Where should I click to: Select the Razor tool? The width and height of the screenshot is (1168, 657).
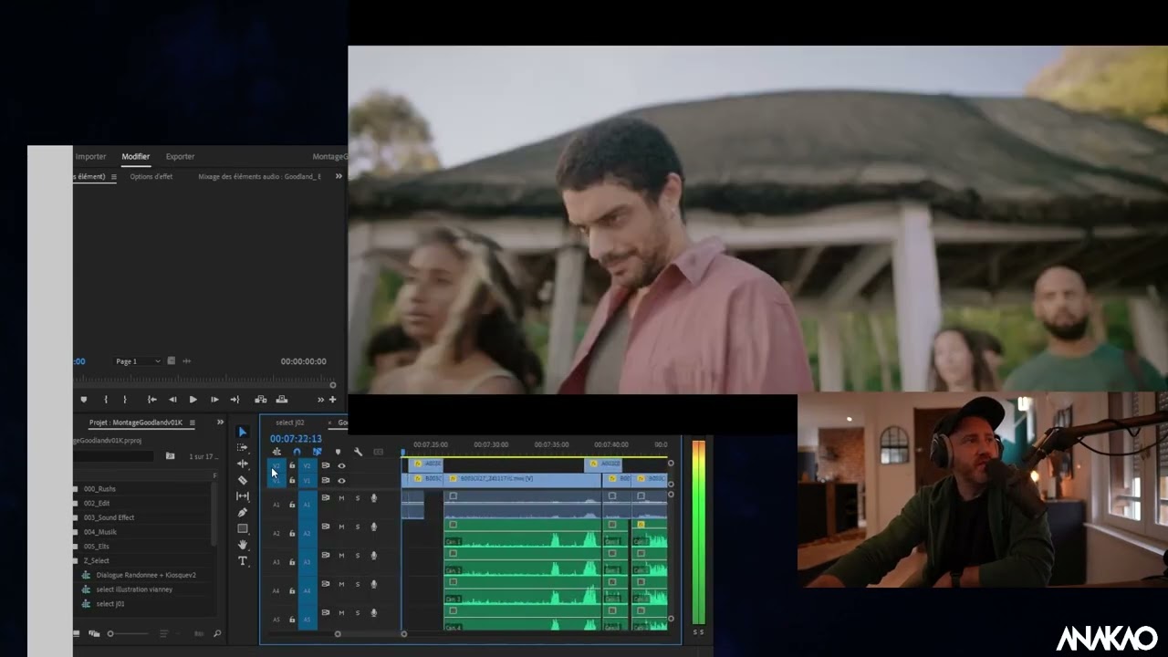pyautogui.click(x=243, y=480)
